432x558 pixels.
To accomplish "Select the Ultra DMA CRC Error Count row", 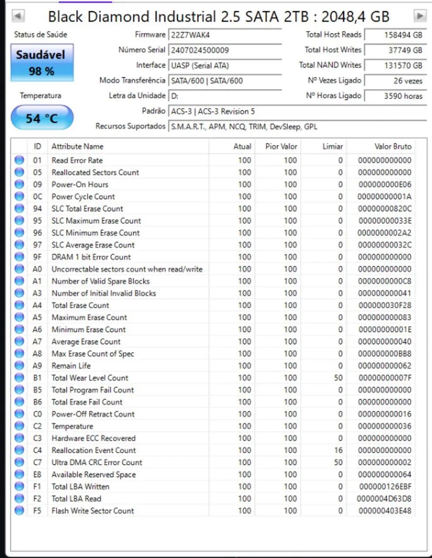I will point(213,462).
